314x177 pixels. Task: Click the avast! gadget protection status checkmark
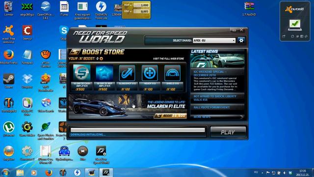pos(295,25)
